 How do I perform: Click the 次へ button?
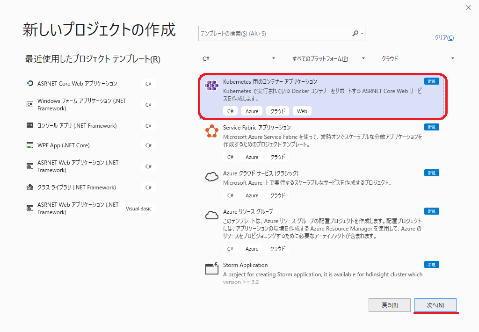435,304
